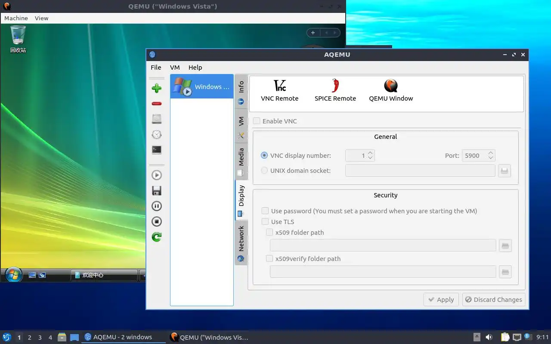The image size is (551, 344).
Task: Decrease the VNC display number
Action: point(370,158)
